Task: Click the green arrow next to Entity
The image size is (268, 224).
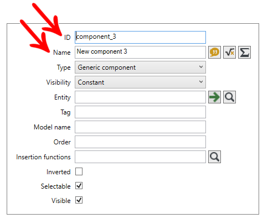Action: coord(214,97)
